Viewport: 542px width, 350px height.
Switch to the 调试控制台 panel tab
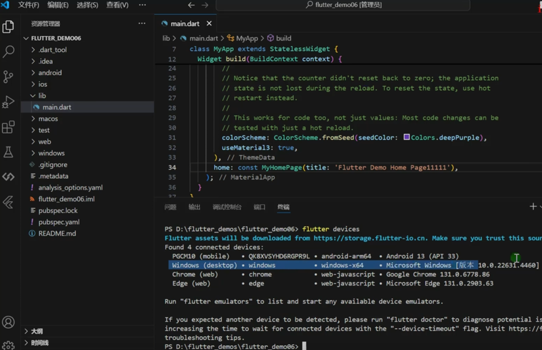coord(227,207)
